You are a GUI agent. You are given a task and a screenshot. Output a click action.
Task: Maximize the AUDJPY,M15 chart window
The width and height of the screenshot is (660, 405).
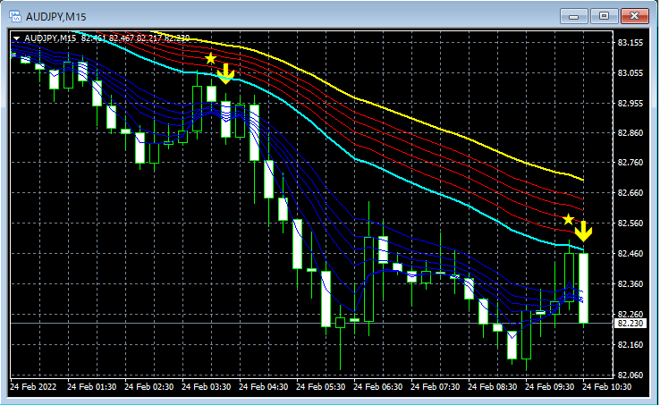(604, 16)
